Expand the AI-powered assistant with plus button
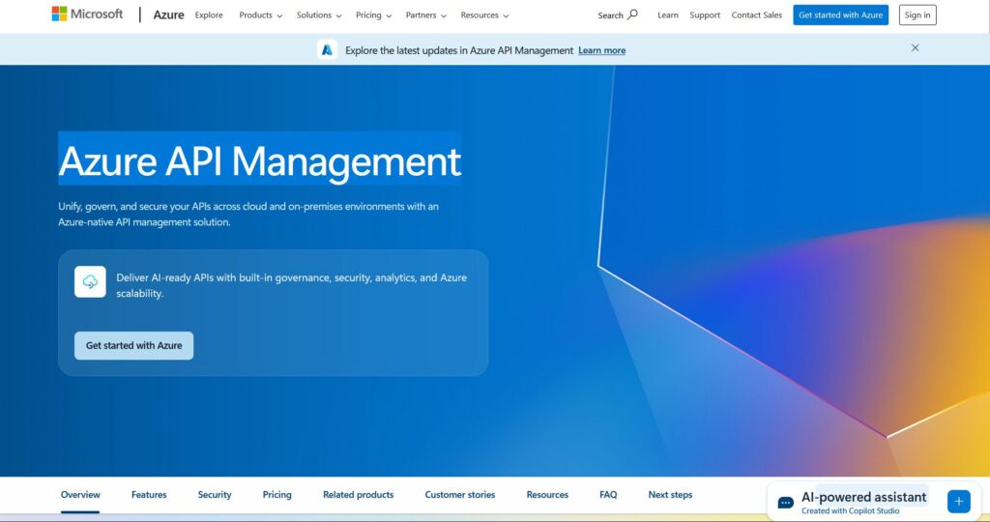This screenshot has width=990, height=522. [x=958, y=502]
